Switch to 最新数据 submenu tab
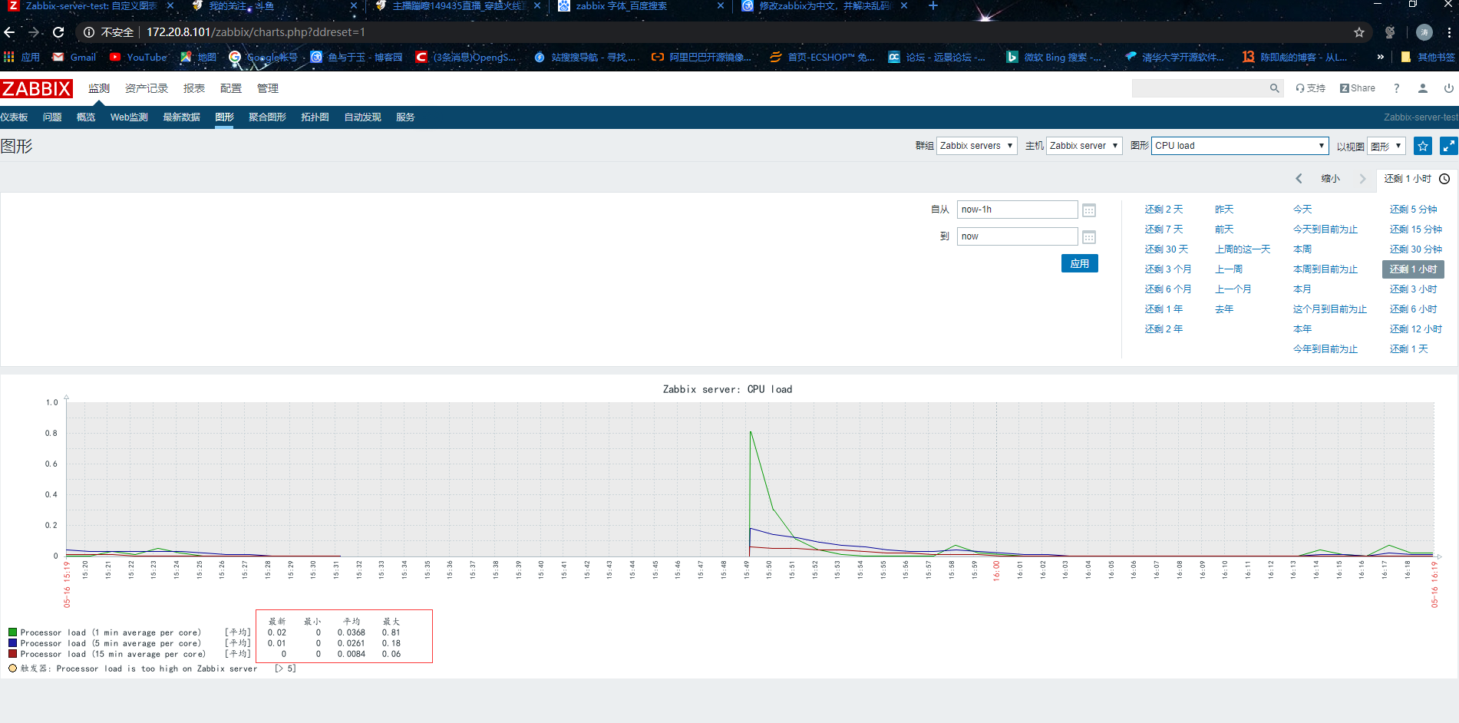The image size is (1459, 723). pyautogui.click(x=181, y=117)
